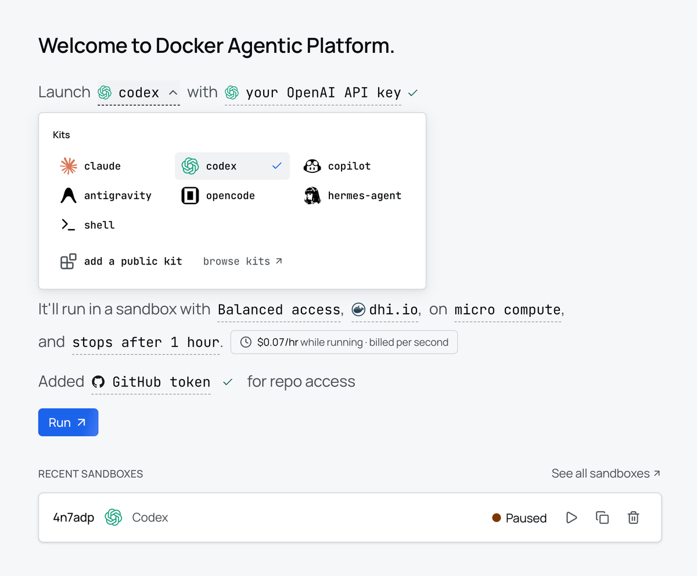The height and width of the screenshot is (576, 697).
Task: Click the copilot icon in Kits
Action: (x=312, y=166)
